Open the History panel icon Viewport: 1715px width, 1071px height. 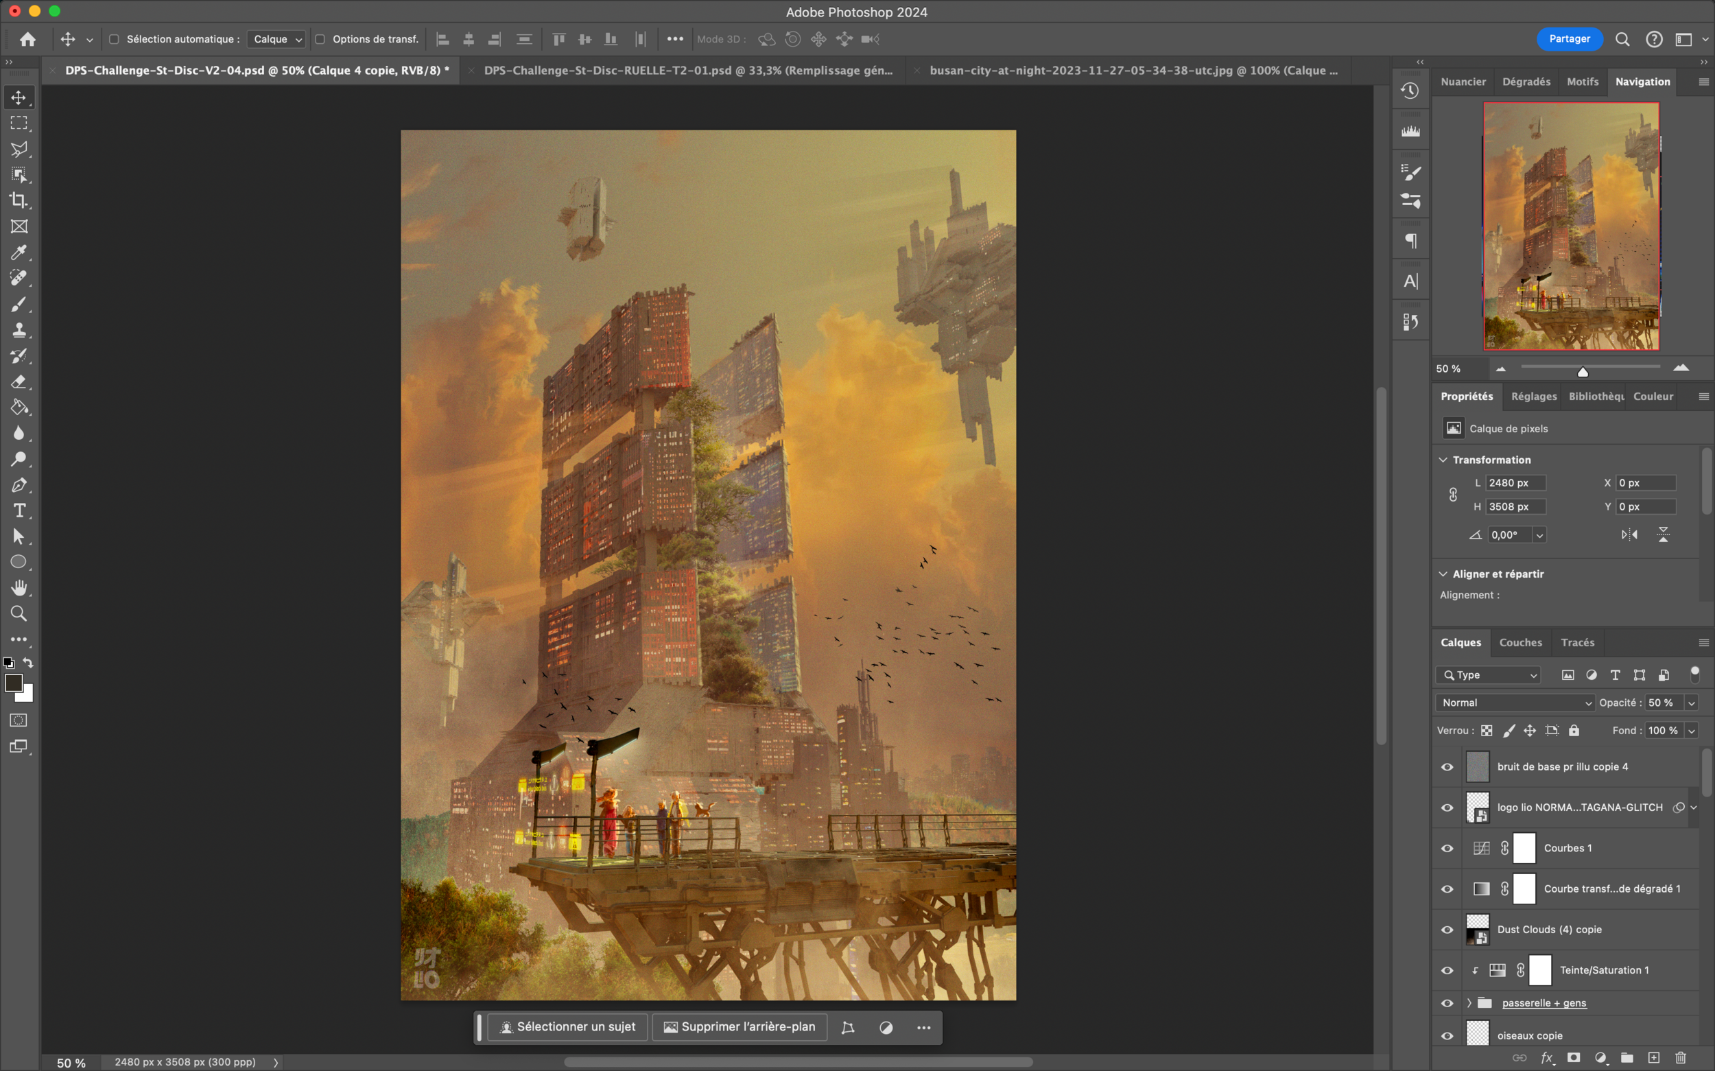click(x=1410, y=91)
